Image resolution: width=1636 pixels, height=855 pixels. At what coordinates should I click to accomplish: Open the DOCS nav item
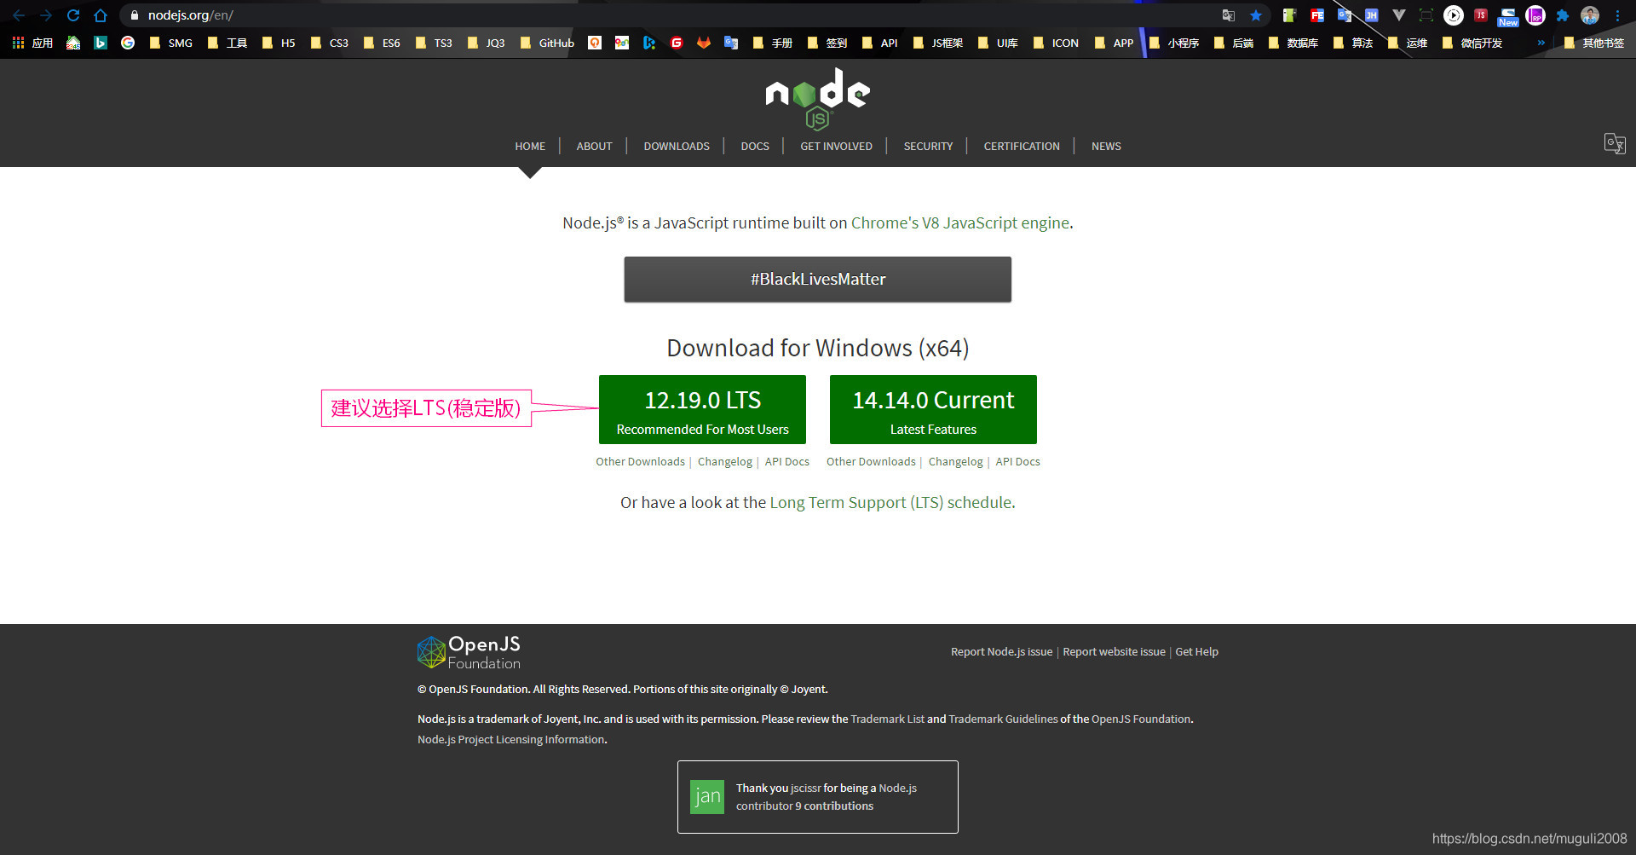click(x=755, y=147)
